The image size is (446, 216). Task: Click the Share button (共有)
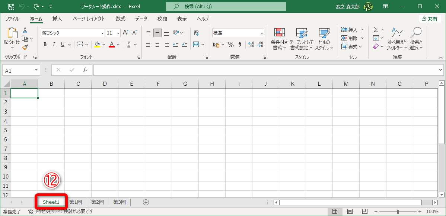(x=430, y=19)
